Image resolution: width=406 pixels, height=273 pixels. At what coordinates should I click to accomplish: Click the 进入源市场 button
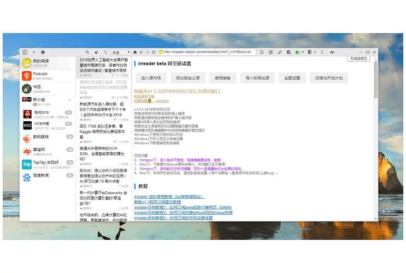[151, 78]
